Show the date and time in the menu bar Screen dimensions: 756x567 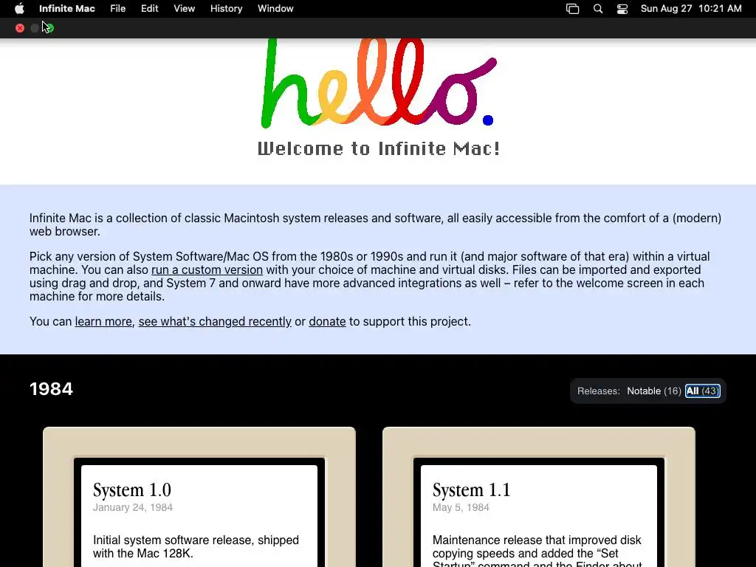coord(691,9)
